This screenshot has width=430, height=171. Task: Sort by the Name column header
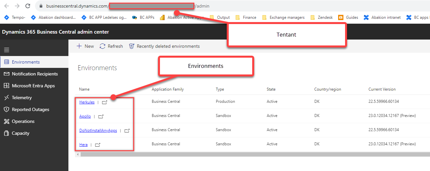84,89
